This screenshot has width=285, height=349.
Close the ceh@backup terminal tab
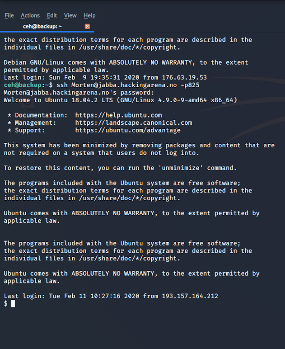[x=87, y=27]
